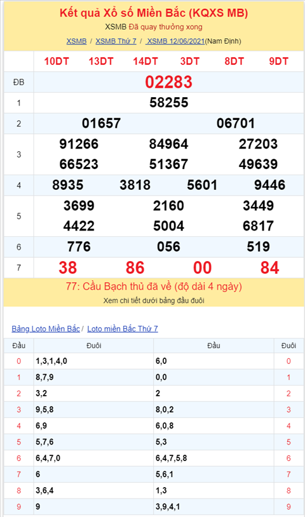Click loto tail values 9,5,8
Viewport: 305px width, 517px height.
pyautogui.click(x=44, y=410)
